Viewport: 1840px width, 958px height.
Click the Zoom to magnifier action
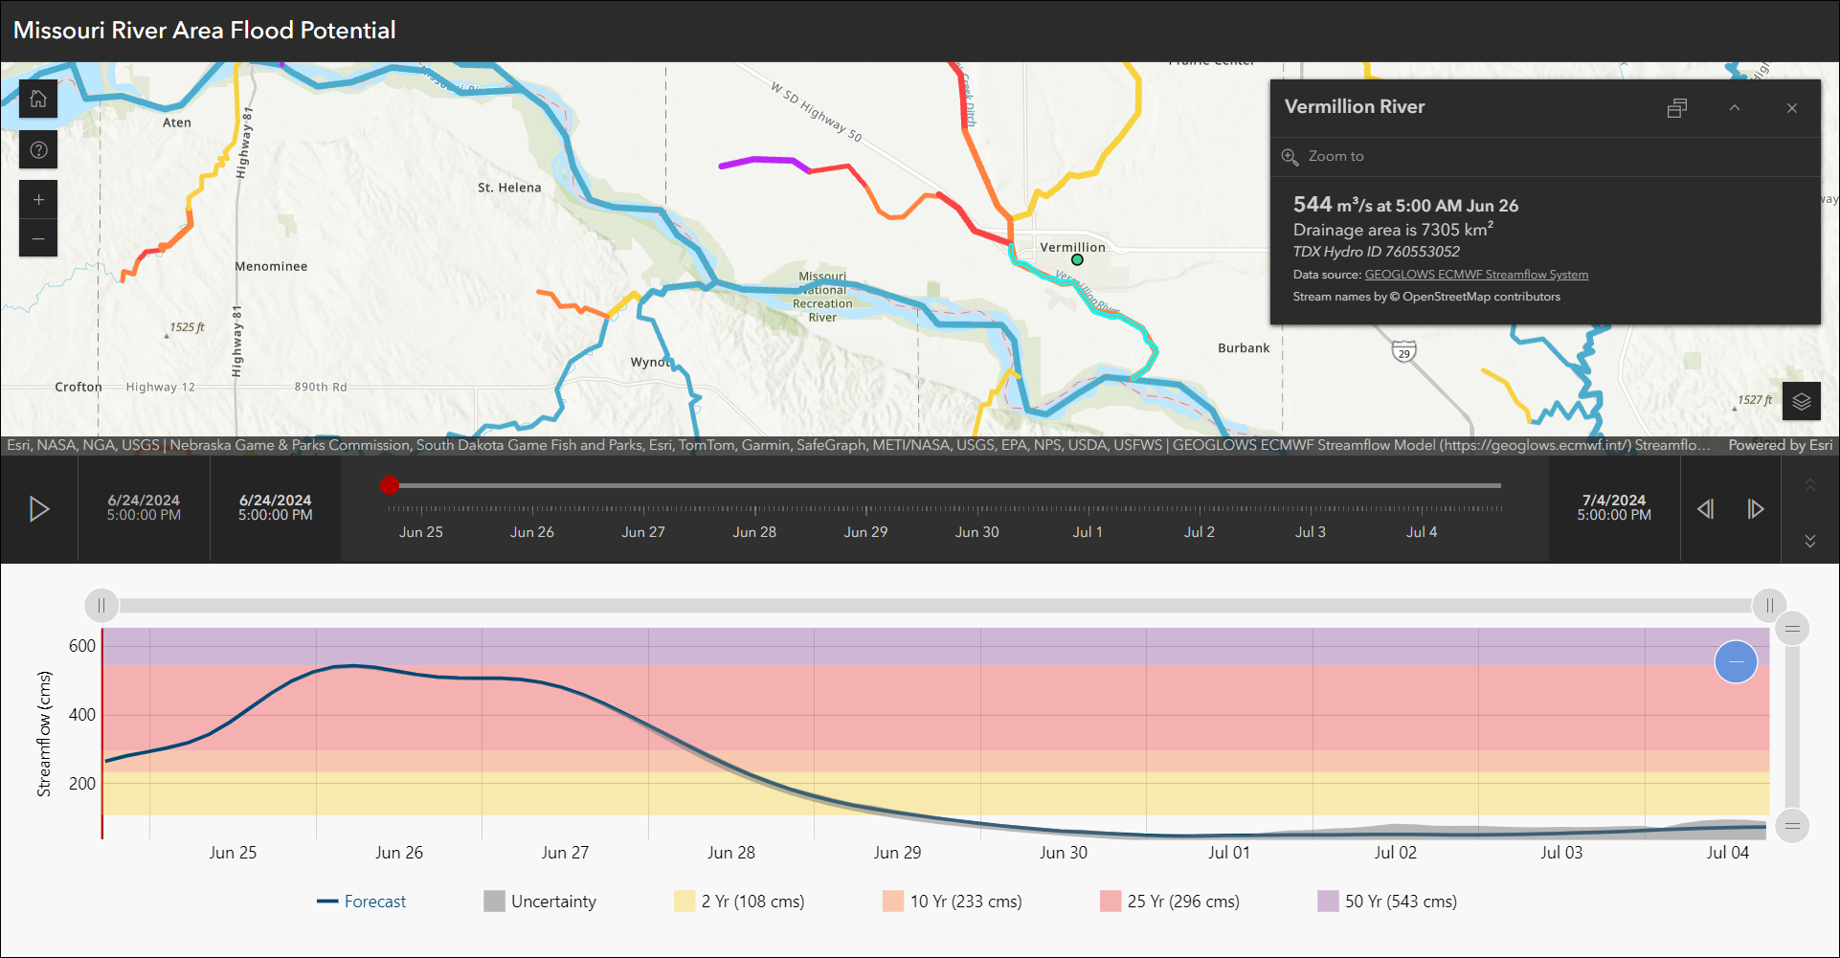click(1324, 156)
